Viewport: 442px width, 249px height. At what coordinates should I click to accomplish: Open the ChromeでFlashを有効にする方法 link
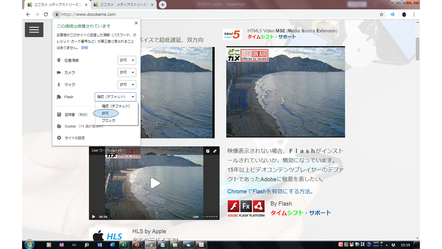270,192
